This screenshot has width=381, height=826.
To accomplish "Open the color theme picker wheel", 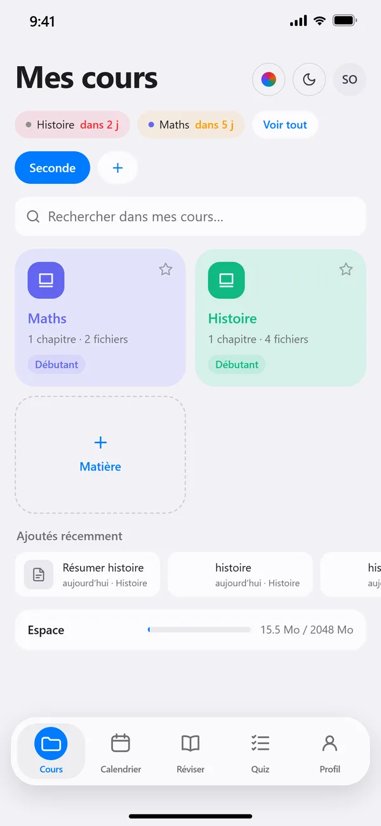I will [269, 79].
